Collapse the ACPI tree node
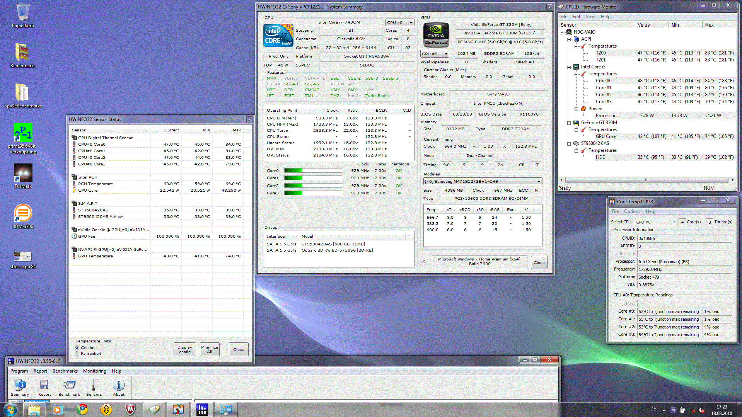742x417 pixels. (569, 39)
